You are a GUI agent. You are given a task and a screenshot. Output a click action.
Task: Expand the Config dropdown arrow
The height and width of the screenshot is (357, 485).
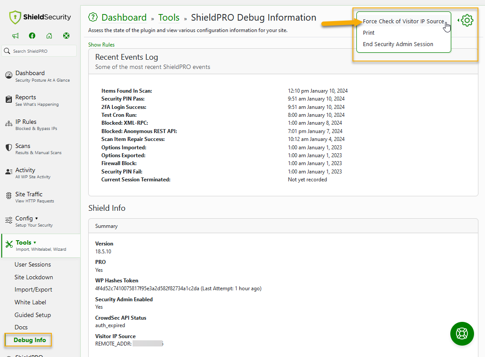tap(36, 218)
